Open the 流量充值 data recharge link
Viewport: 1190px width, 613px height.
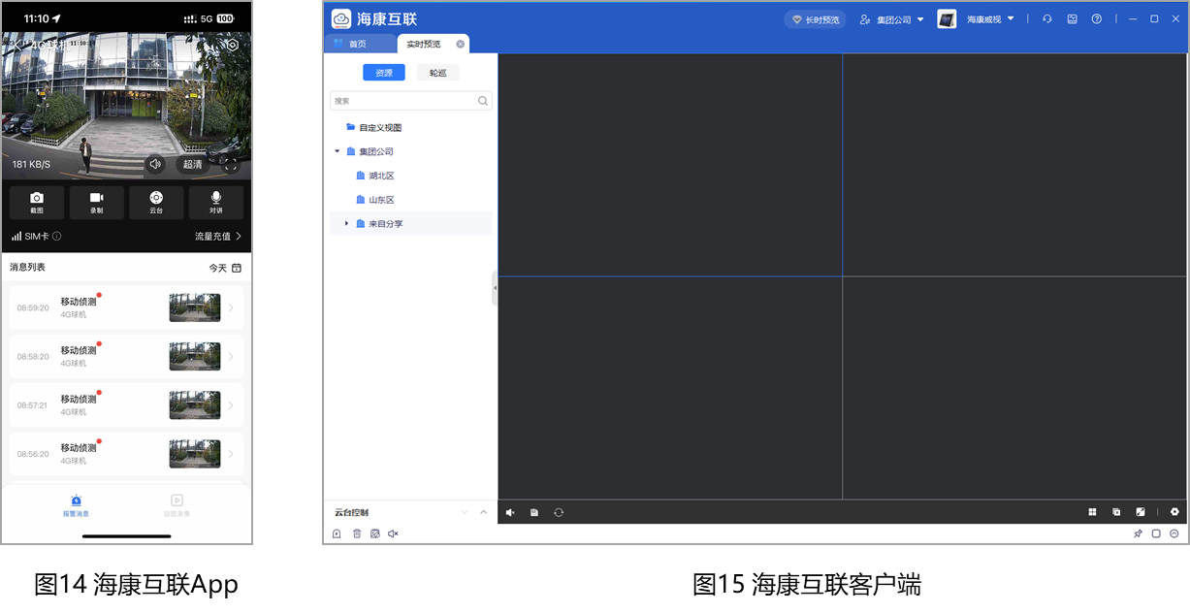pos(218,236)
